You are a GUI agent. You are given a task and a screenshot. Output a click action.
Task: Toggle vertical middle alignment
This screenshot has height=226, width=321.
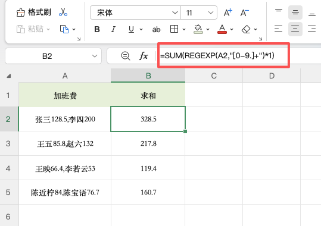(x=295, y=12)
